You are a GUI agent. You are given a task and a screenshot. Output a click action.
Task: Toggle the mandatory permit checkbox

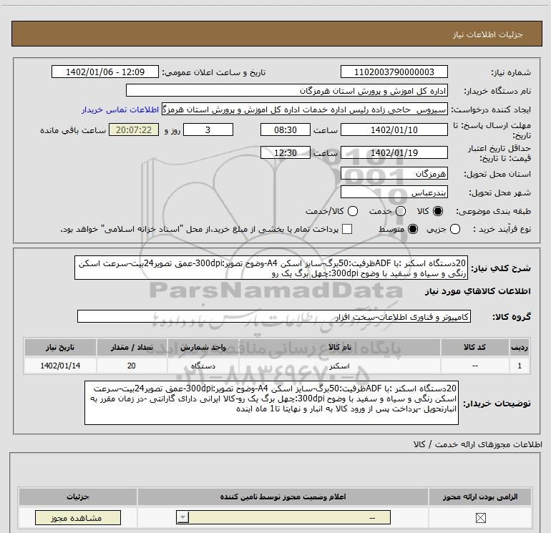[480, 517]
